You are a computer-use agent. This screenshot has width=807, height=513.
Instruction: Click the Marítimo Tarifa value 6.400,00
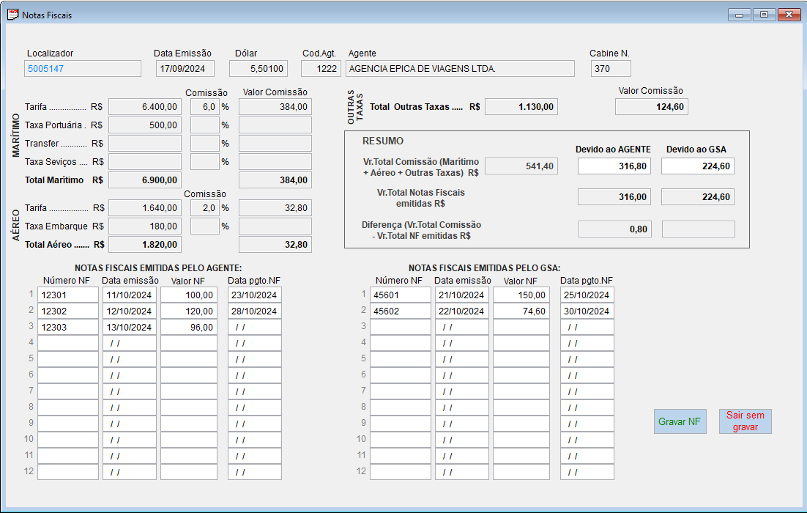tap(145, 106)
